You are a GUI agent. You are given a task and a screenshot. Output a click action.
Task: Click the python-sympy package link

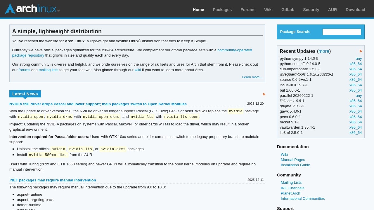[299, 58]
